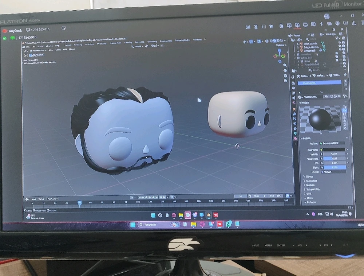Image resolution: width=364 pixels, height=276 pixels.
Task: Open the File menu in Blender
Action: pyautogui.click(x=28, y=47)
